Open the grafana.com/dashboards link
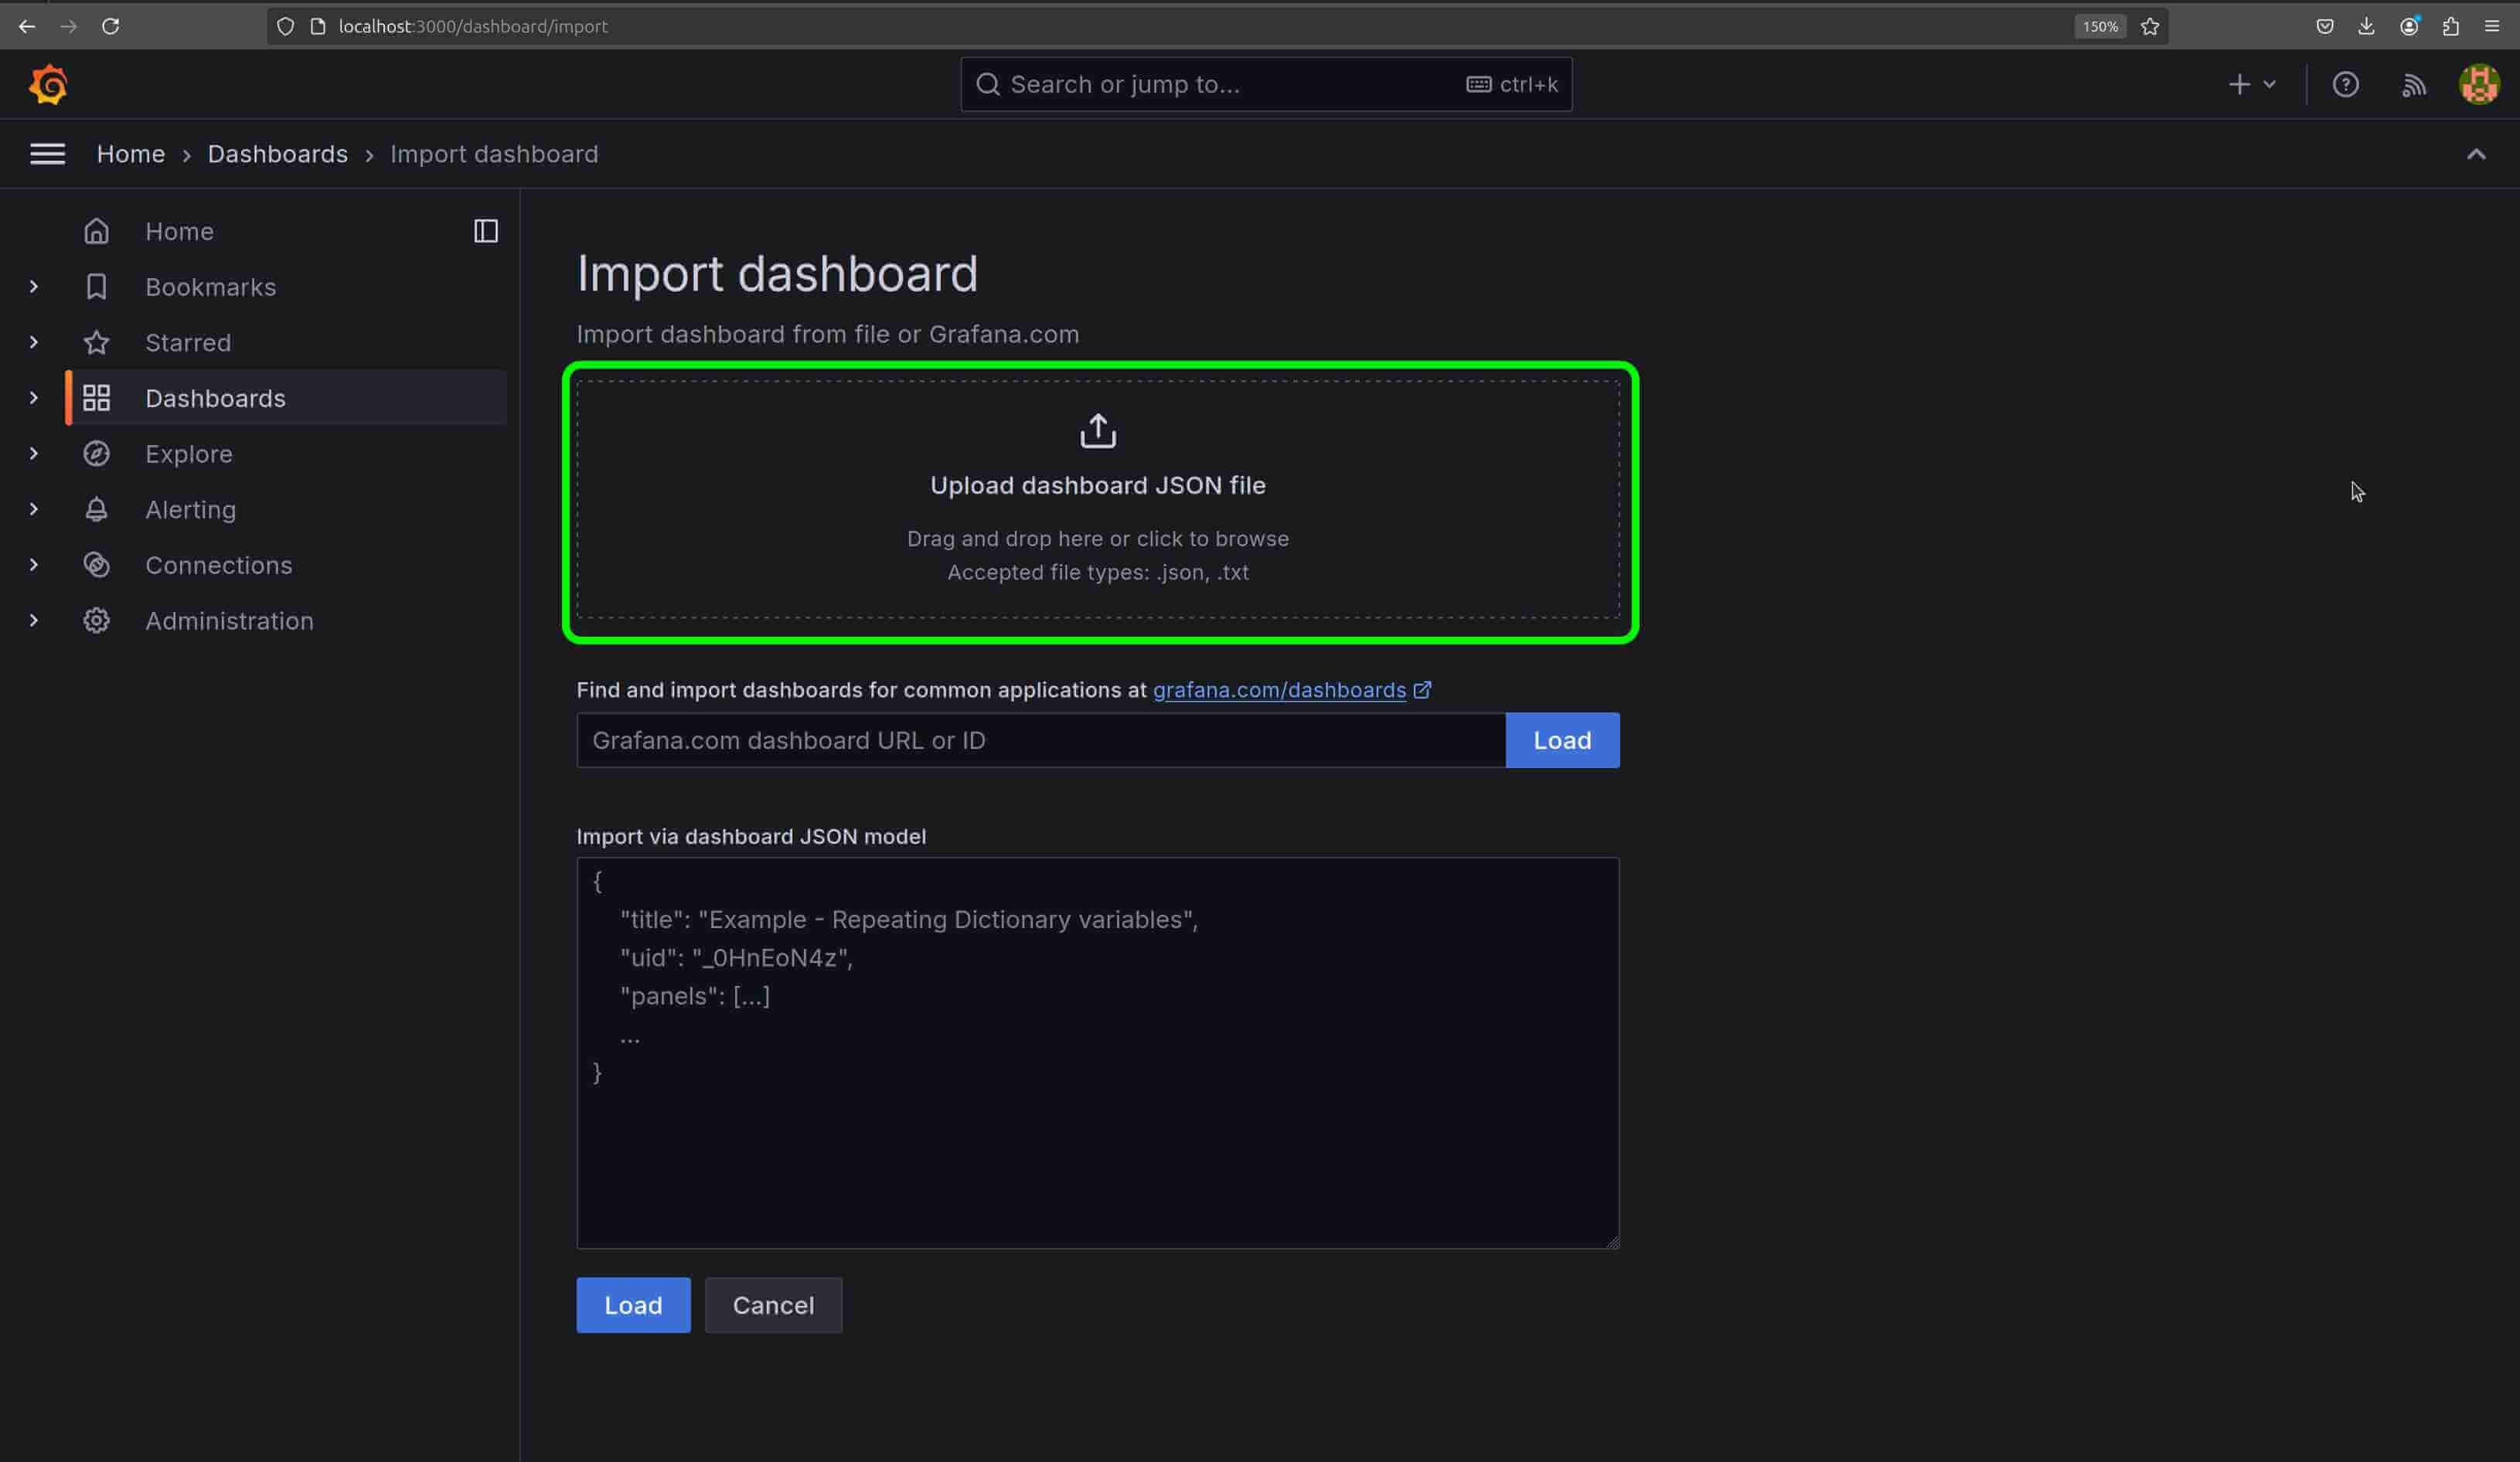The width and height of the screenshot is (2520, 1462). tap(1280, 689)
